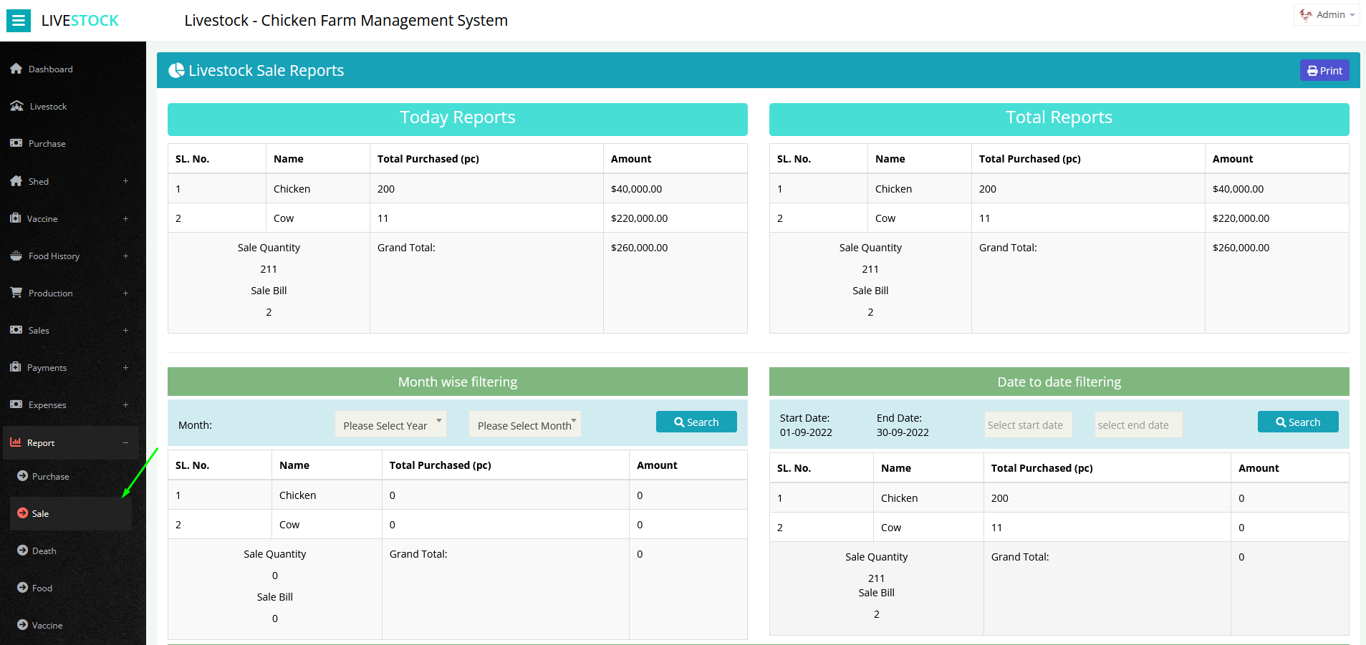The image size is (1366, 645).
Task: Click the Dashboard home icon
Action: point(16,69)
